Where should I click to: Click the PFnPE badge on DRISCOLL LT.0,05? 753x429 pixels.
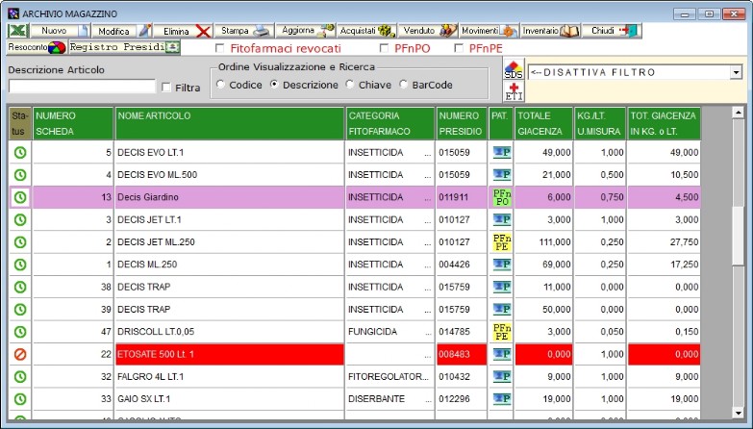click(502, 332)
